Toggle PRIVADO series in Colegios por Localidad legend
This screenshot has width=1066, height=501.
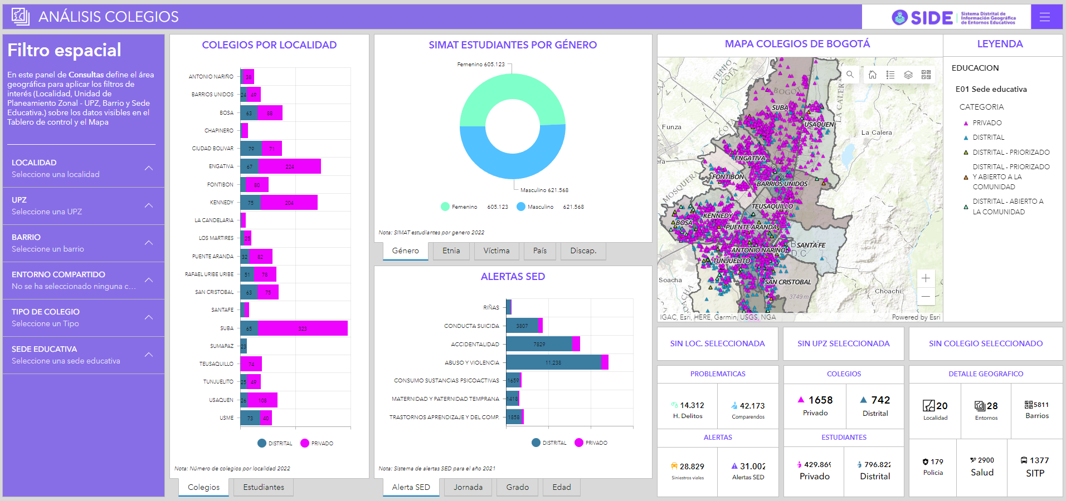[317, 443]
